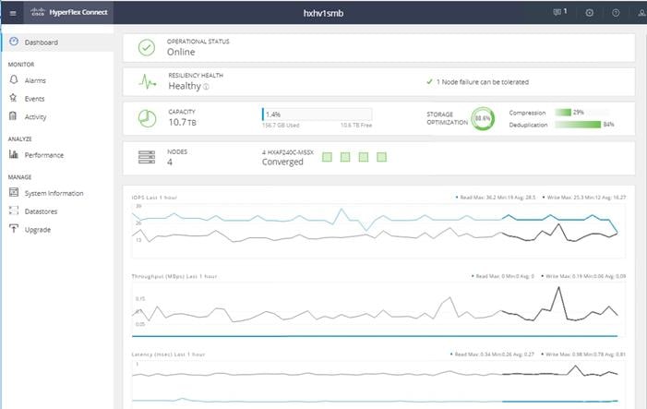Click the Latency Last 1 hour chart
Image resolution: width=647 pixels, height=409 pixels.
click(x=378, y=384)
